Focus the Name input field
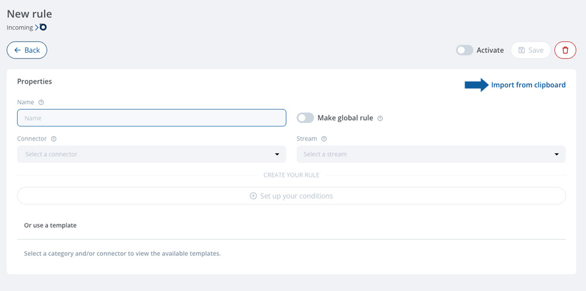Screen dimensions: 586x291 pos(152,118)
